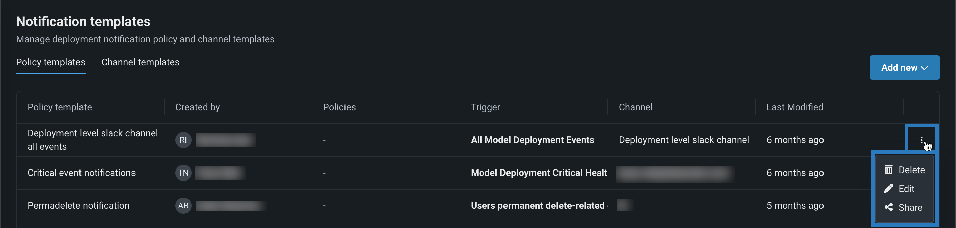Click the Trigger column header
Viewport: 956px width, 228px height.
pos(485,107)
